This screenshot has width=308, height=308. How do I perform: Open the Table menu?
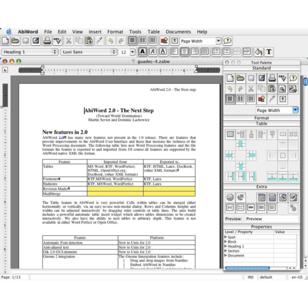[x=153, y=32]
